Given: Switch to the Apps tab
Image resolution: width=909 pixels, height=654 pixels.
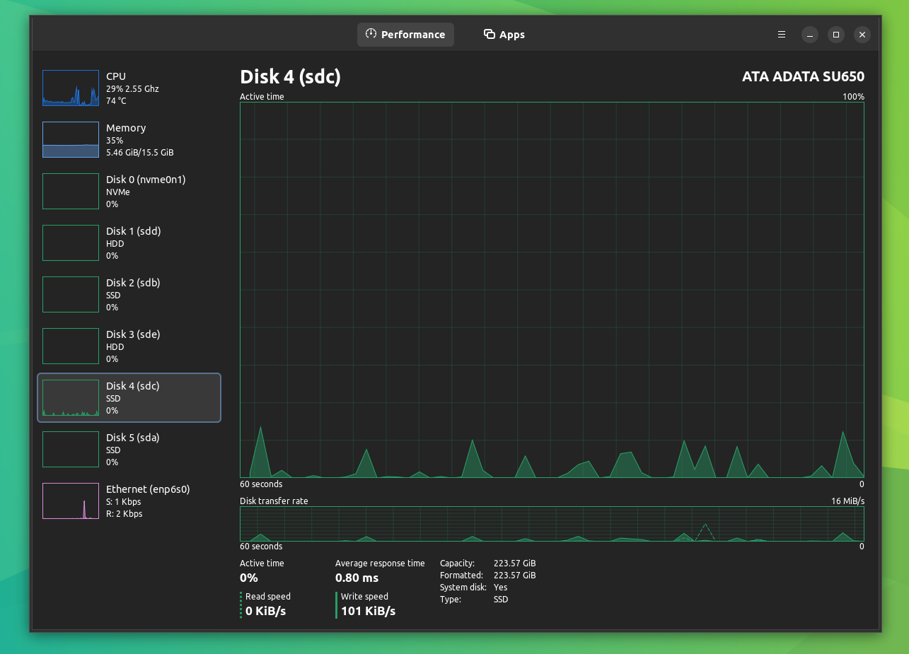Looking at the screenshot, I should click(x=504, y=34).
